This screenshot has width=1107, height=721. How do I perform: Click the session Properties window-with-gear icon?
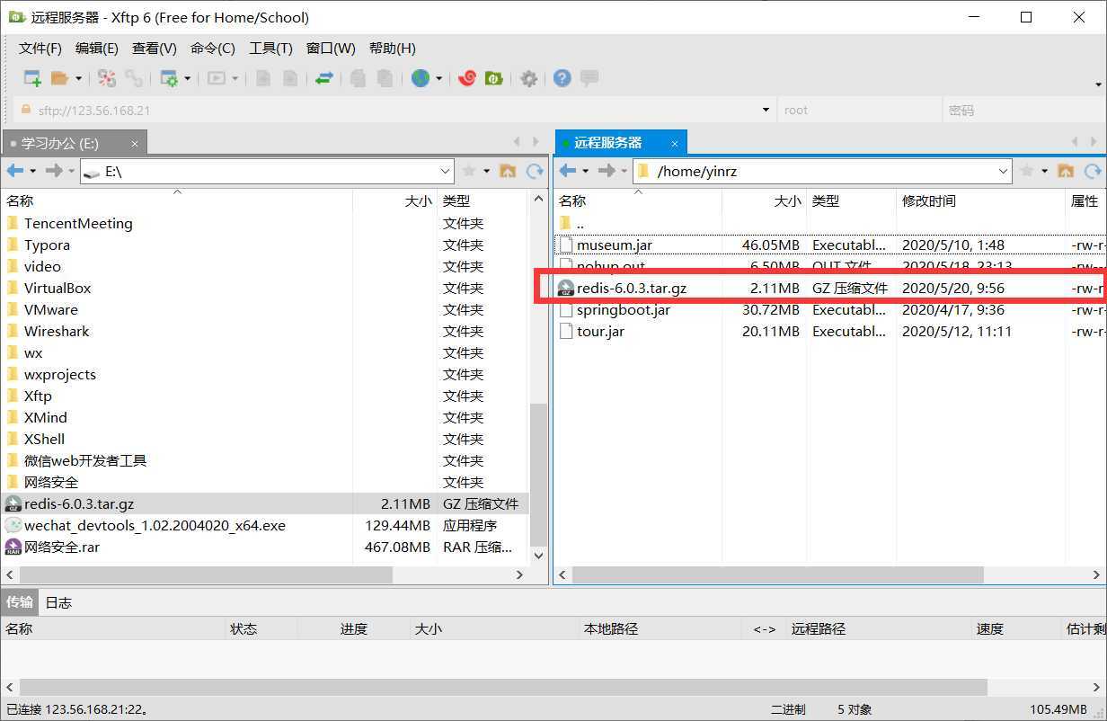(169, 78)
